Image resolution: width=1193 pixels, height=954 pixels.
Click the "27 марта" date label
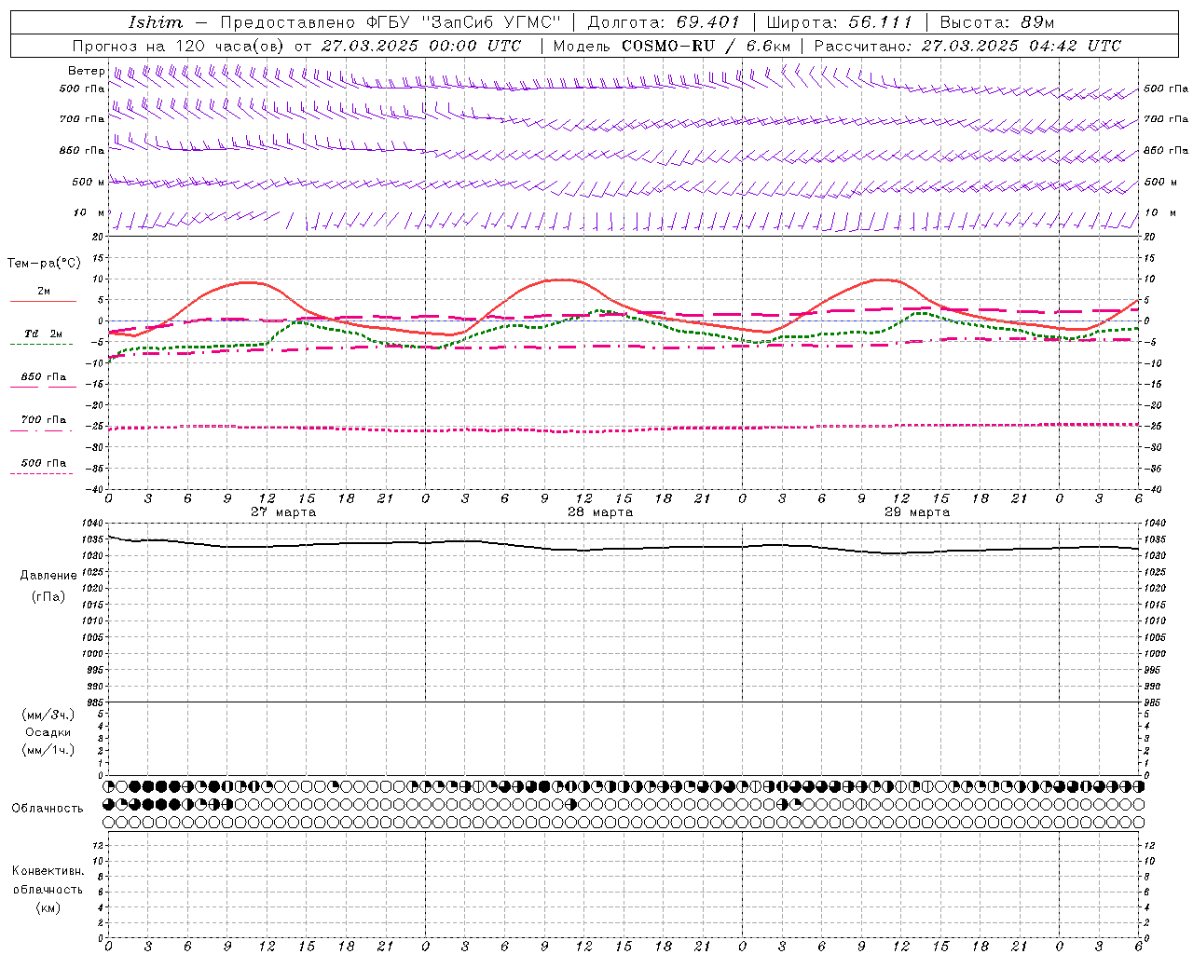(x=283, y=512)
